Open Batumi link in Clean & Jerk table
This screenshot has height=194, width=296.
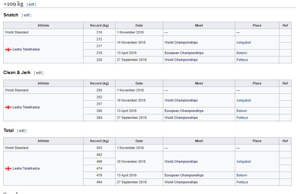click(x=242, y=111)
